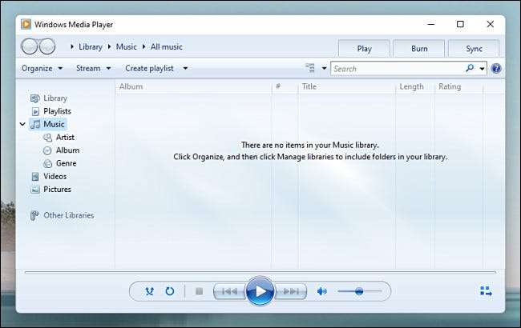Sort by the Album column header
Viewport: 521px width, 328px height.
pos(194,86)
